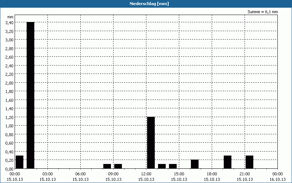This screenshot has height=183, width=292.
Task: Click the 06:00 time axis label
Action: 80,174
